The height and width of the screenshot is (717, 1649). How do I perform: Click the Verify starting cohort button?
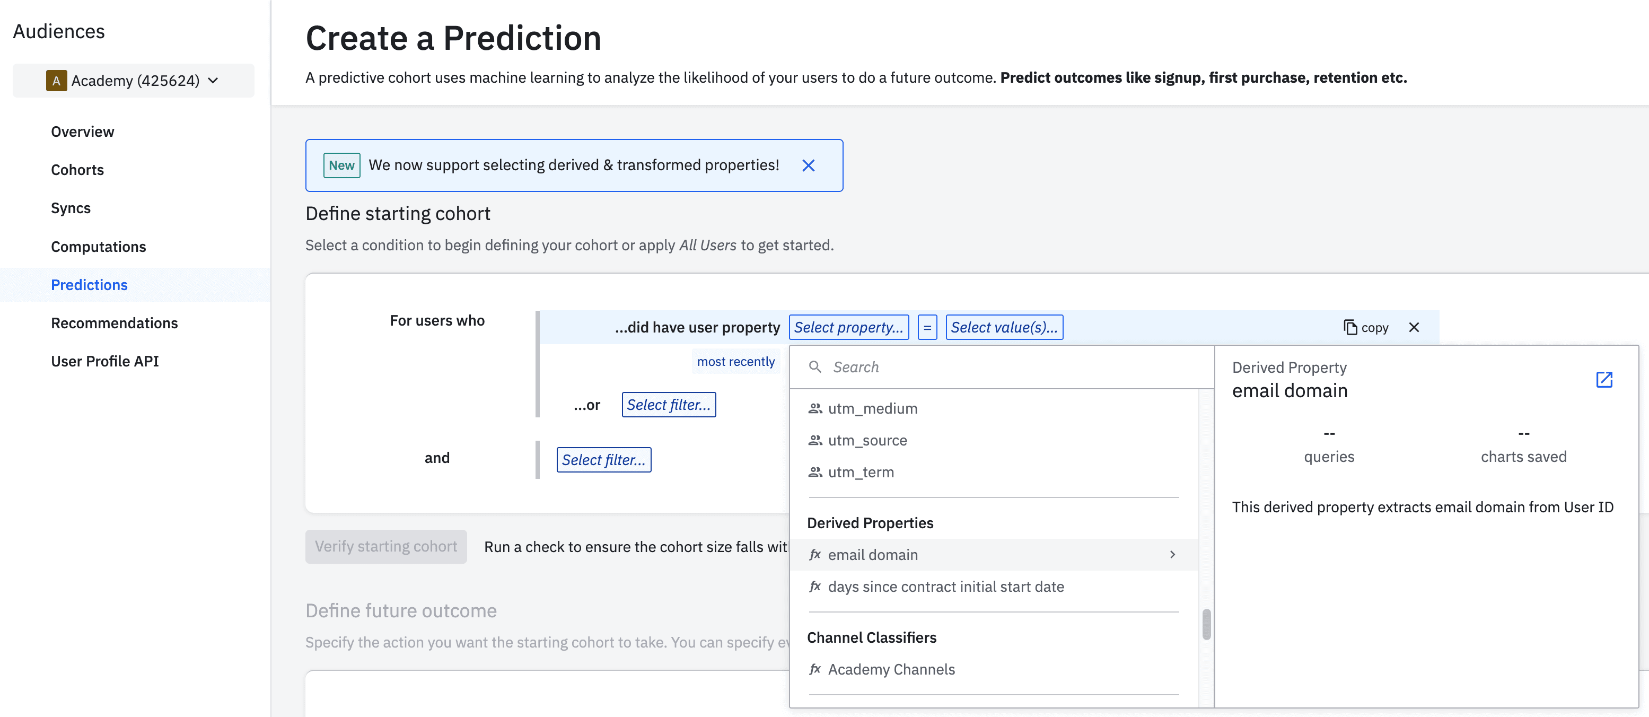386,547
